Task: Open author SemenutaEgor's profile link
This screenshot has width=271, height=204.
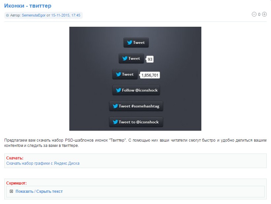Action: [34, 15]
